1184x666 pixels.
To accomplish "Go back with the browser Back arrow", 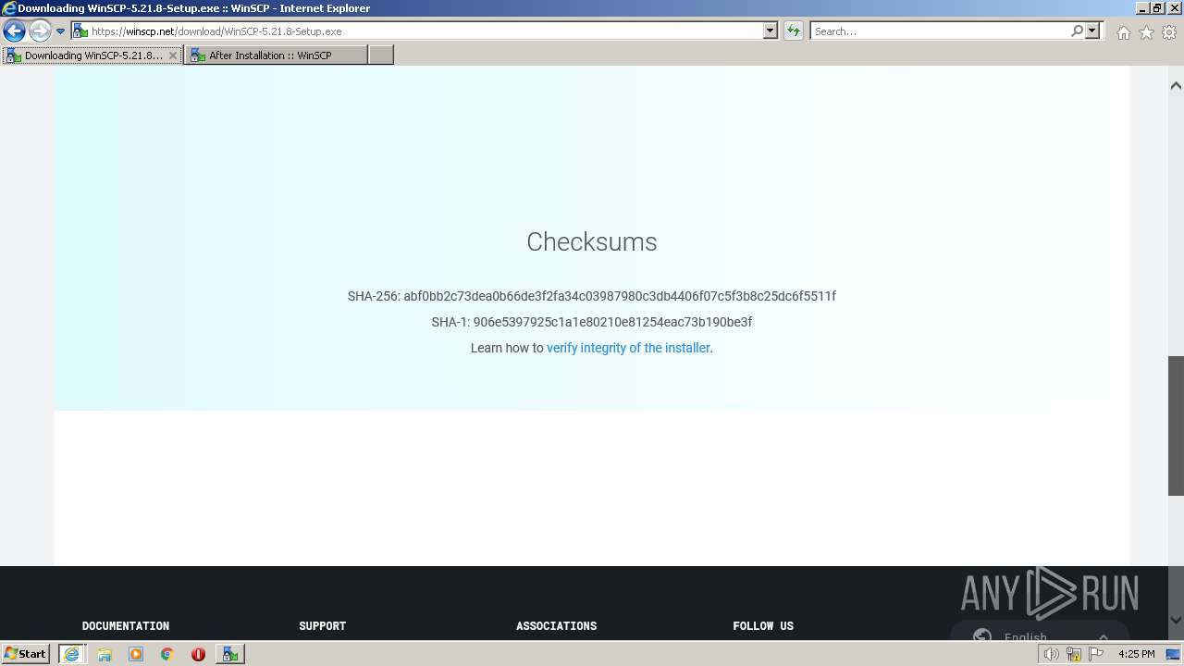I will (x=14, y=31).
